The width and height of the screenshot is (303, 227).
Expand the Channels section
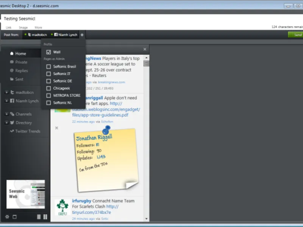pos(6,114)
